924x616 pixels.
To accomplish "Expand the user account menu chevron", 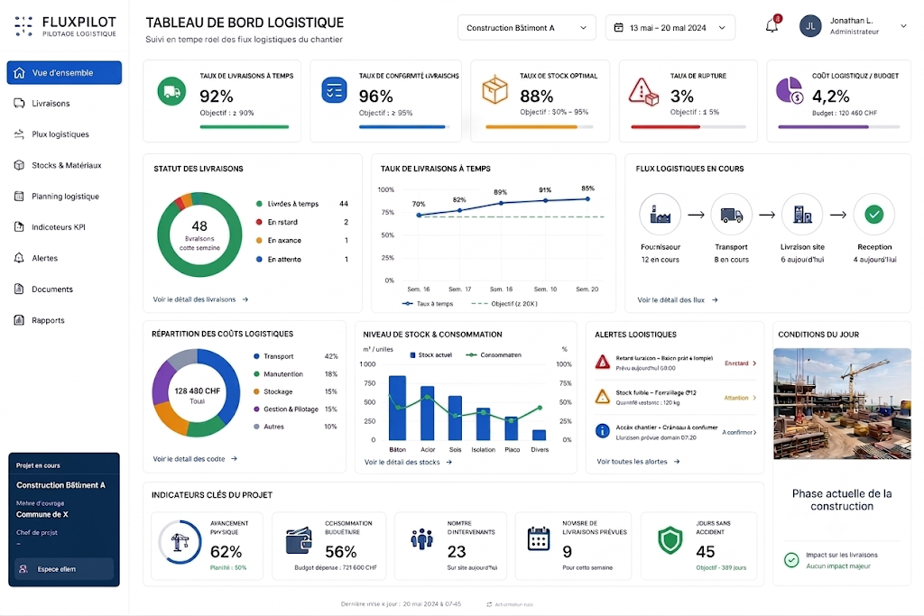I will coord(902,26).
